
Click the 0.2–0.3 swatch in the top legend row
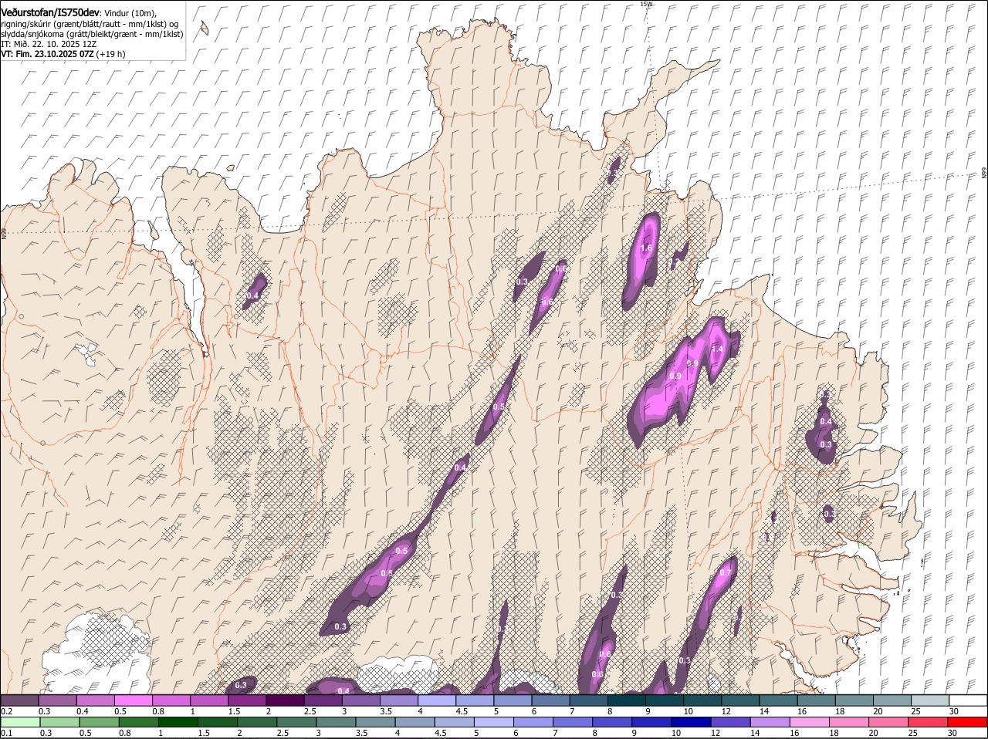19,700
